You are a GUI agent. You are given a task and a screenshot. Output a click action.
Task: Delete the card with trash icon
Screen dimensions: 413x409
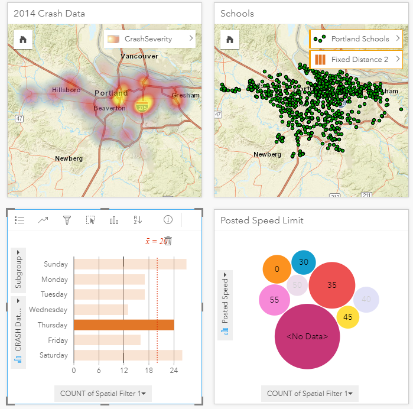point(168,241)
